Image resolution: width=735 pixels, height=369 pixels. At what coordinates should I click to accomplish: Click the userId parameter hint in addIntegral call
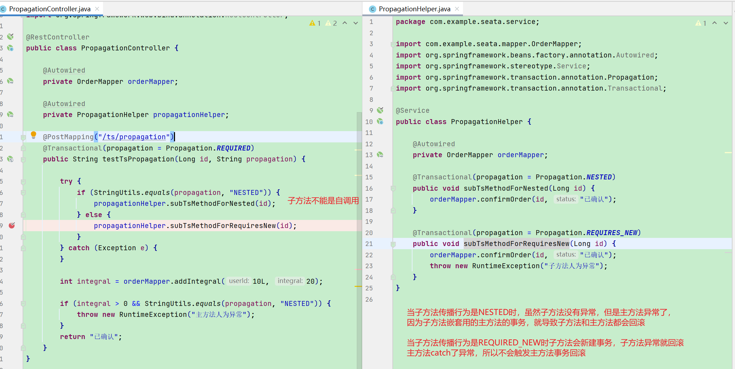click(x=239, y=281)
